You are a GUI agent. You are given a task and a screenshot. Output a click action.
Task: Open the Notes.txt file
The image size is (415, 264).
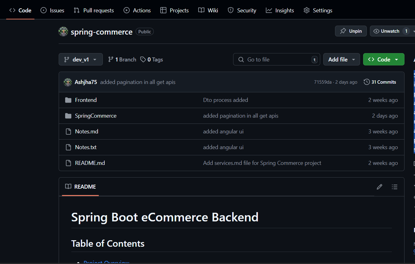click(x=86, y=147)
